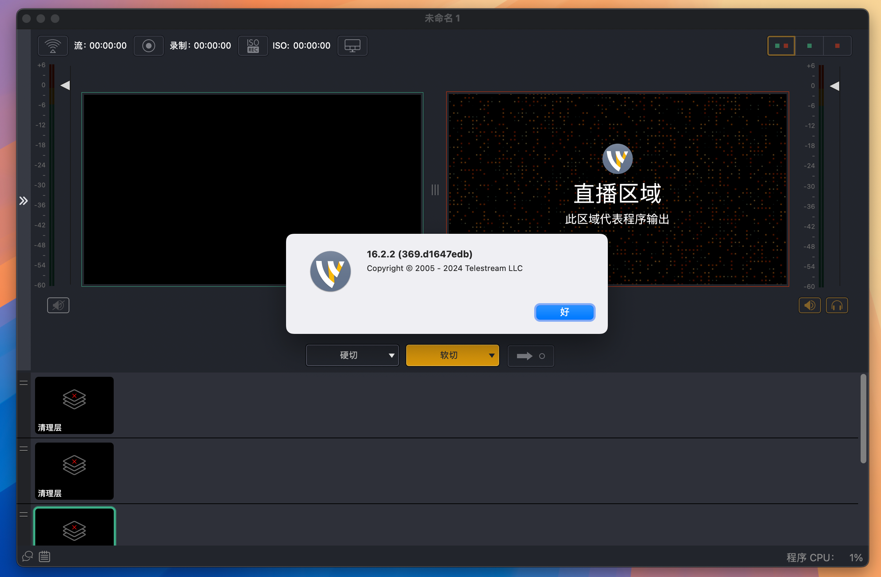881x577 pixels.
Task: Open the 软切 transition dropdown arrow
Action: click(x=492, y=356)
